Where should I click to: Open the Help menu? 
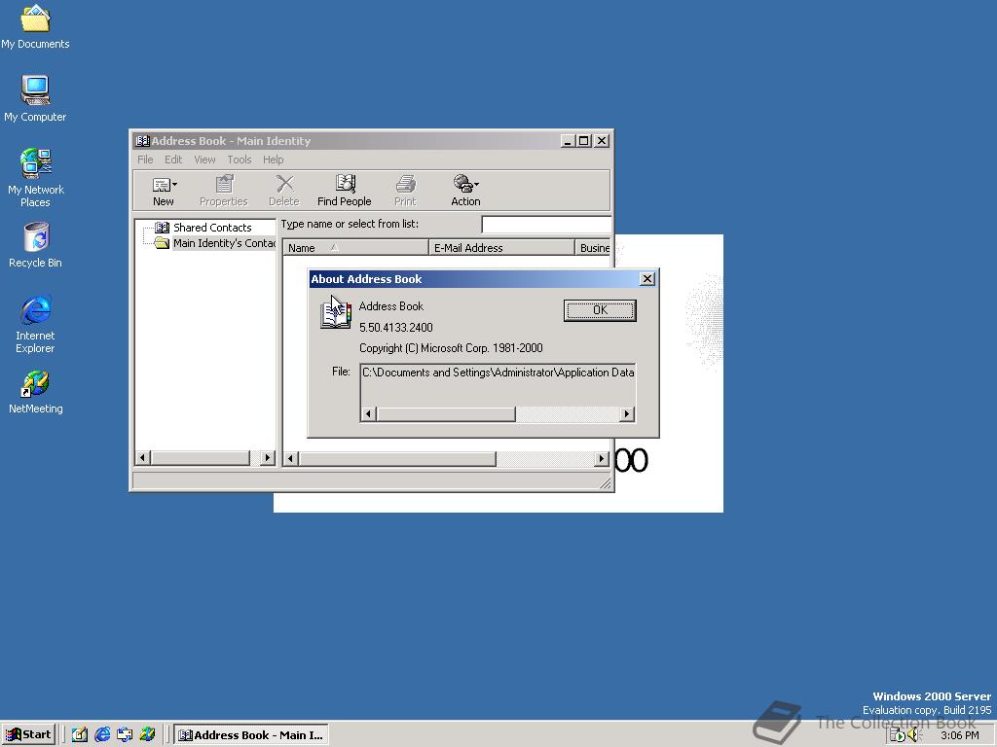[x=274, y=160]
